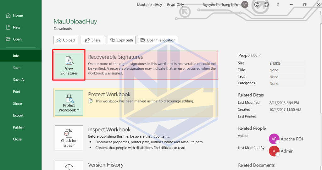Click Last Modified date 2/27/2018 8:54 PM
Screen dimensions: 322x170
tap(284, 103)
